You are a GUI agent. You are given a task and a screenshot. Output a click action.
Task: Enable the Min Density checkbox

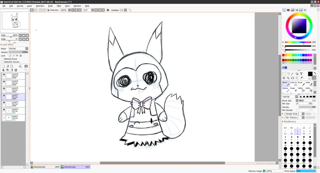tap(297, 110)
